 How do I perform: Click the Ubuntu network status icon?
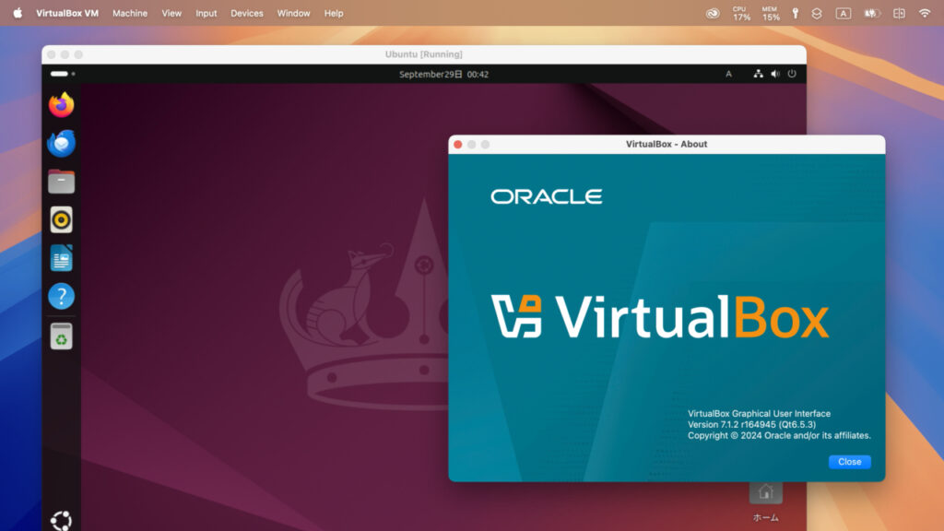[x=758, y=74]
